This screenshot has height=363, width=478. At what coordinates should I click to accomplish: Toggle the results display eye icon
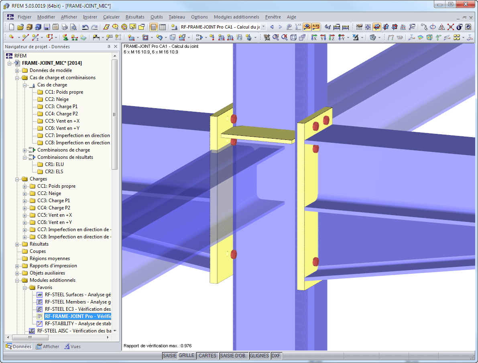coord(306,27)
